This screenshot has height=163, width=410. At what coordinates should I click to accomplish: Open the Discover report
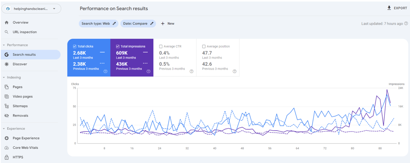[x=20, y=64]
